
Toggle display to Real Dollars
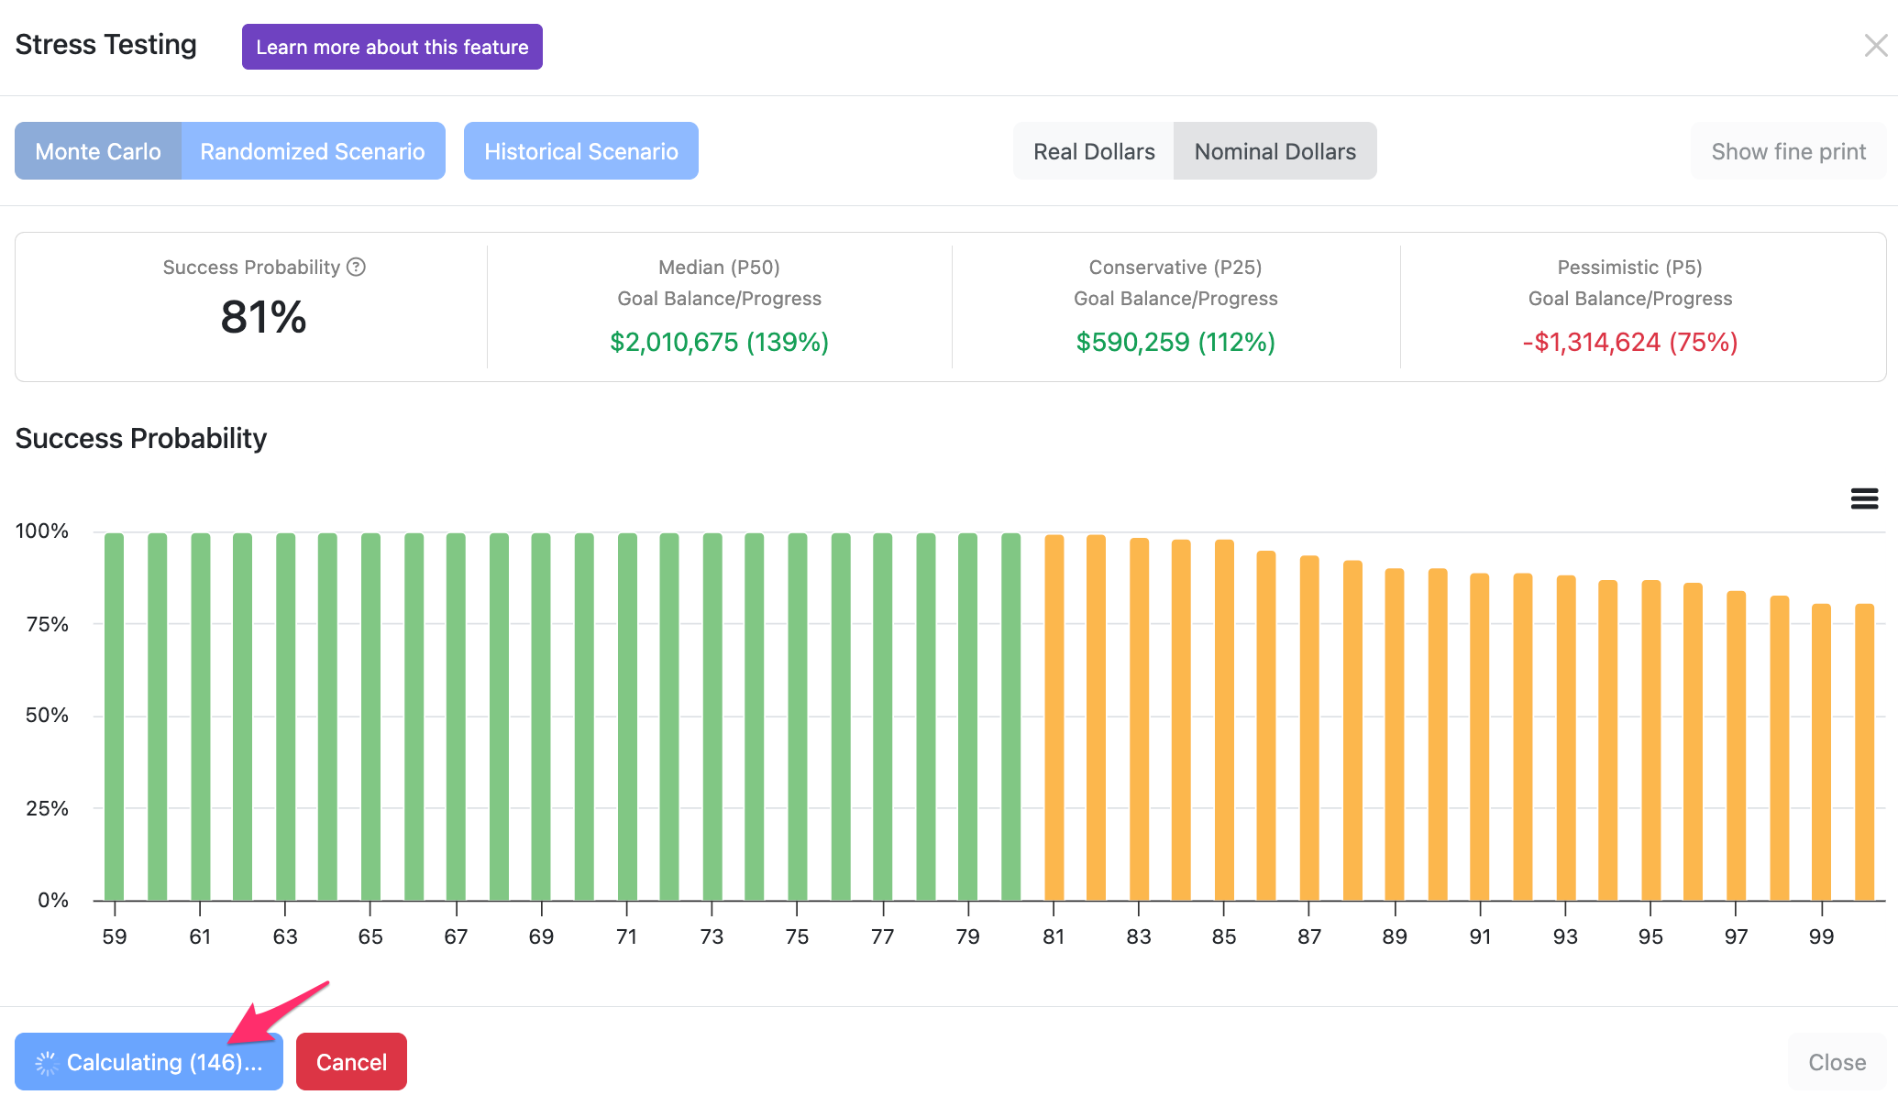click(1094, 151)
